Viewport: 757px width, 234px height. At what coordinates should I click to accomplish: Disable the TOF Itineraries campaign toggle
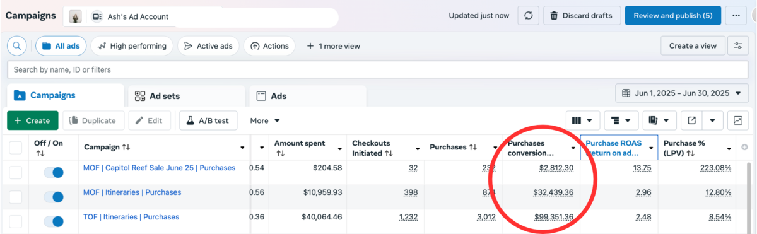point(54,221)
